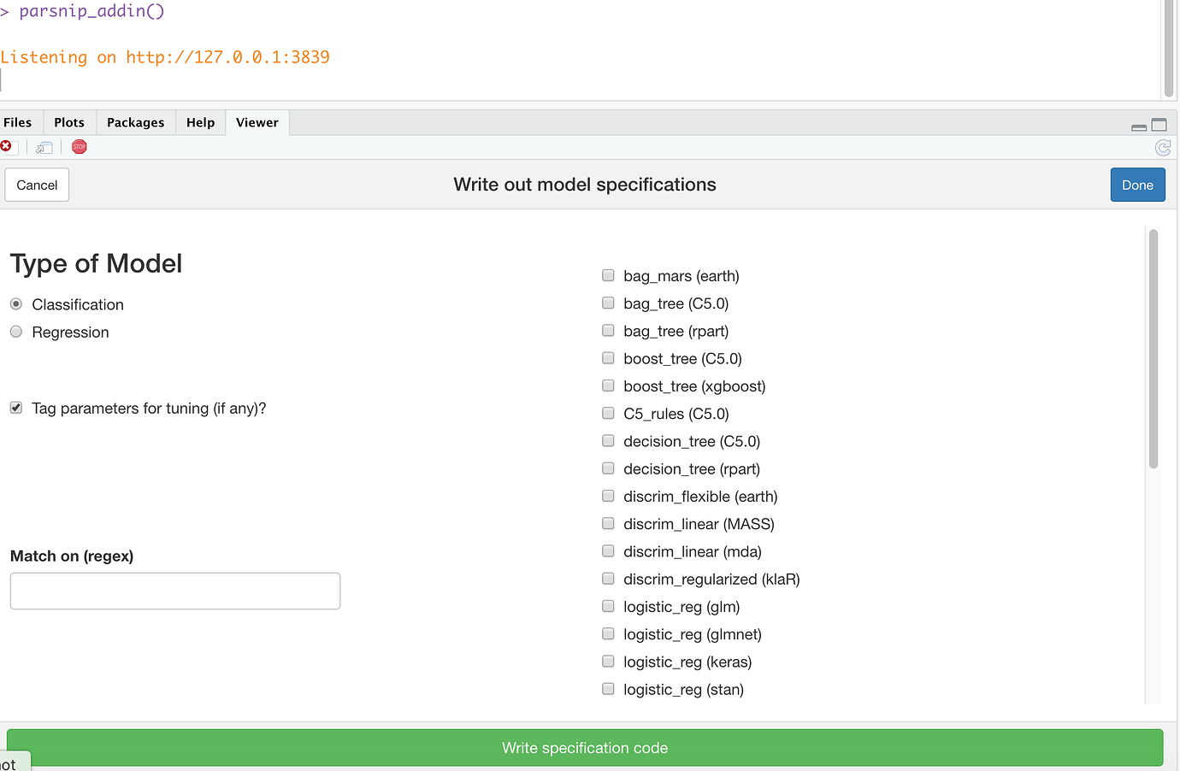Viewport: 1180px width, 771px height.
Task: Open the Shiny app in a new window
Action: 43,146
